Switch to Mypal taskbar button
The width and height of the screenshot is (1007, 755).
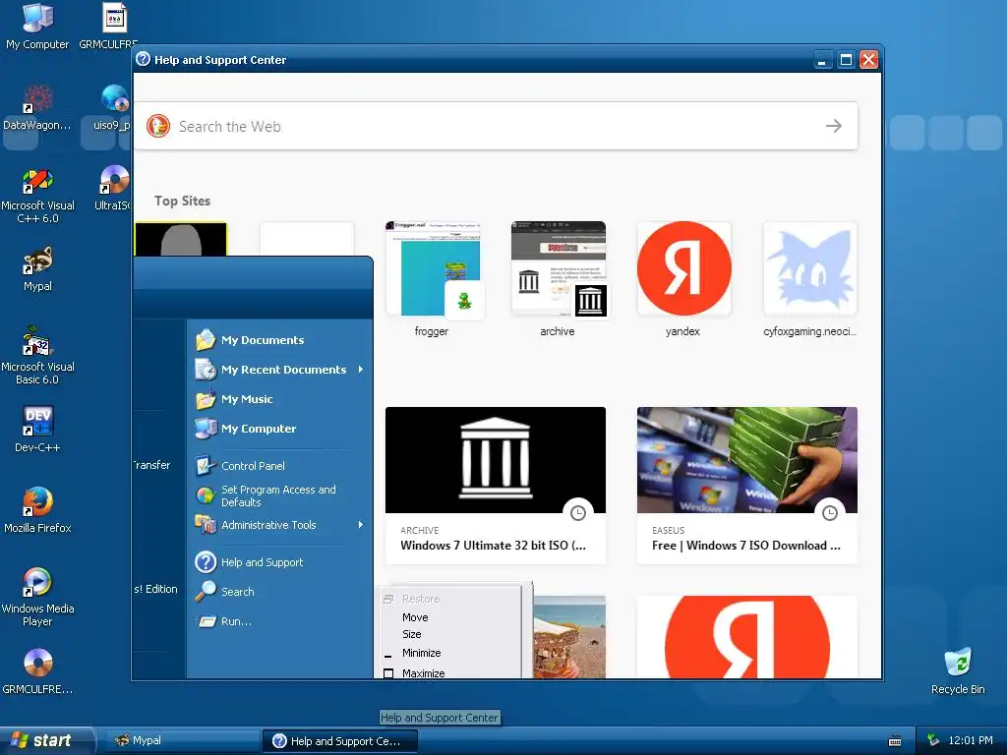coord(182,741)
